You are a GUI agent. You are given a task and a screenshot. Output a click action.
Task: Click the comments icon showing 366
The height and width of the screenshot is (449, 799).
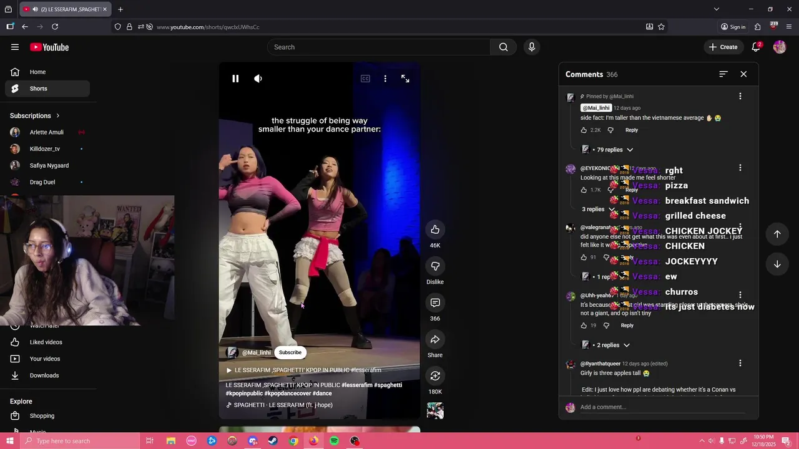435,303
